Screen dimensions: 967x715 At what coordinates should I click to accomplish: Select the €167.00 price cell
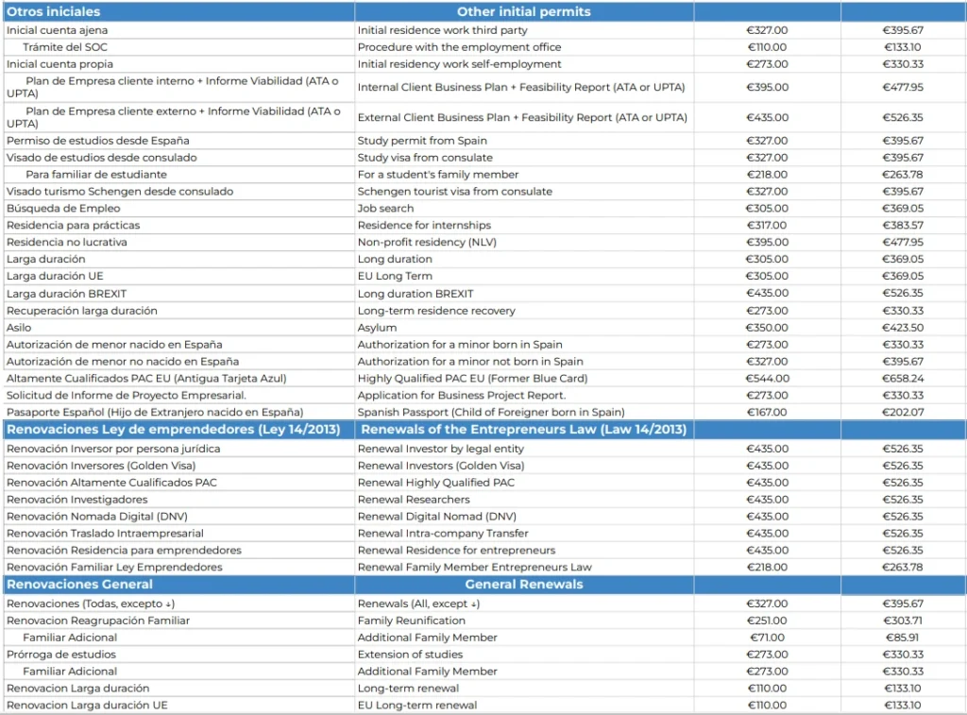[x=767, y=412]
